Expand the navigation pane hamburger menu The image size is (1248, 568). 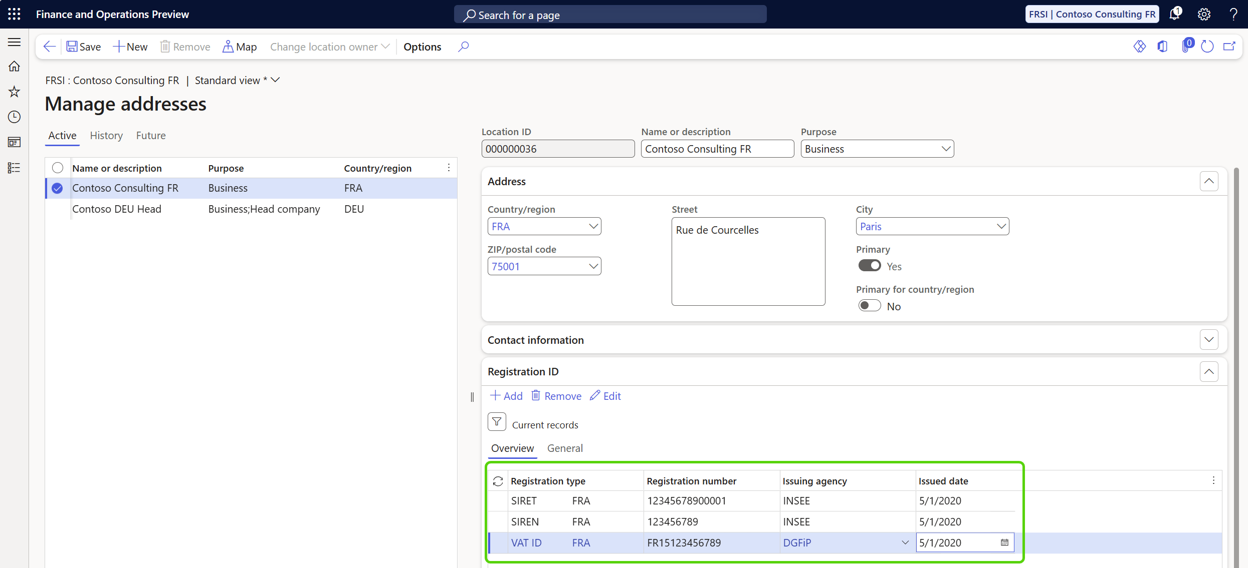coord(14,42)
